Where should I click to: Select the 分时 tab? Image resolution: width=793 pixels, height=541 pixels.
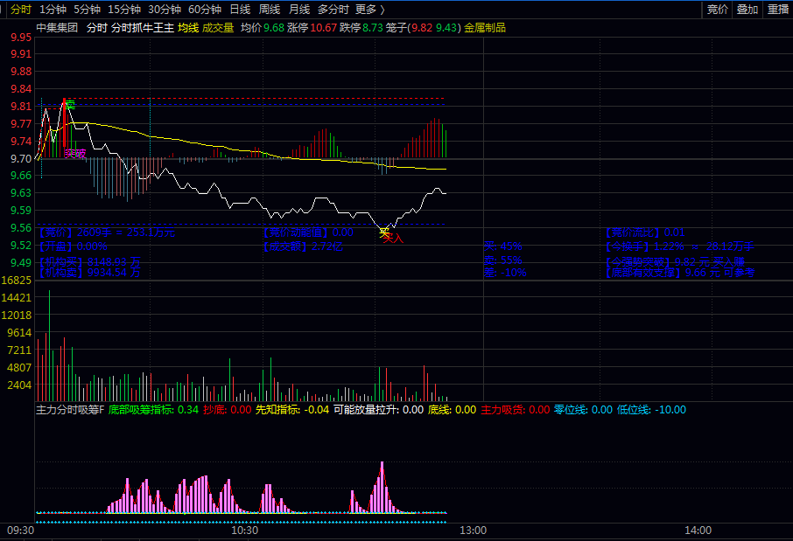point(21,9)
